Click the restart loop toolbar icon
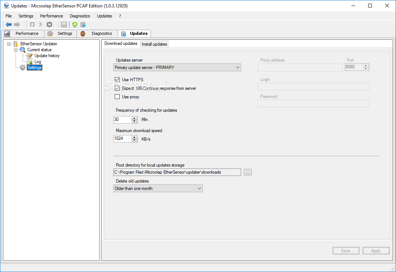The image size is (396, 272). [x=49, y=24]
